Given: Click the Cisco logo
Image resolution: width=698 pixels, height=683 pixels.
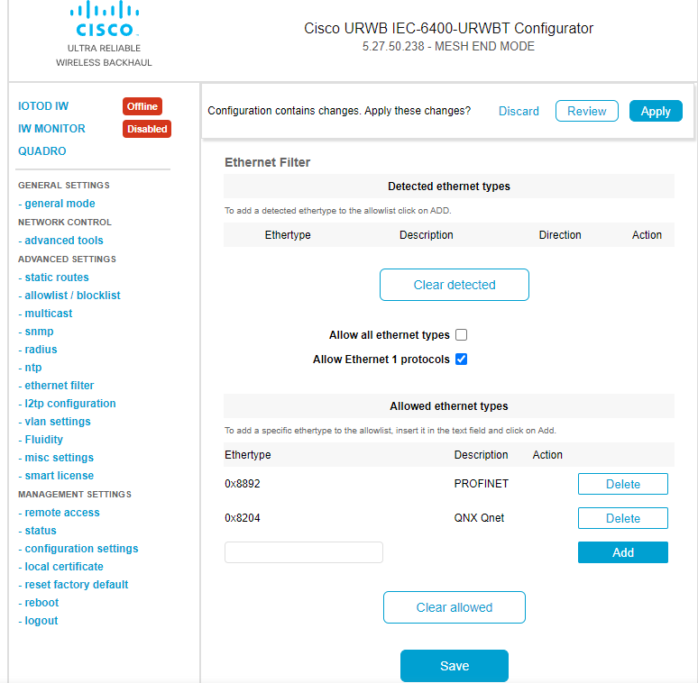Looking at the screenshot, I should click(x=105, y=19).
